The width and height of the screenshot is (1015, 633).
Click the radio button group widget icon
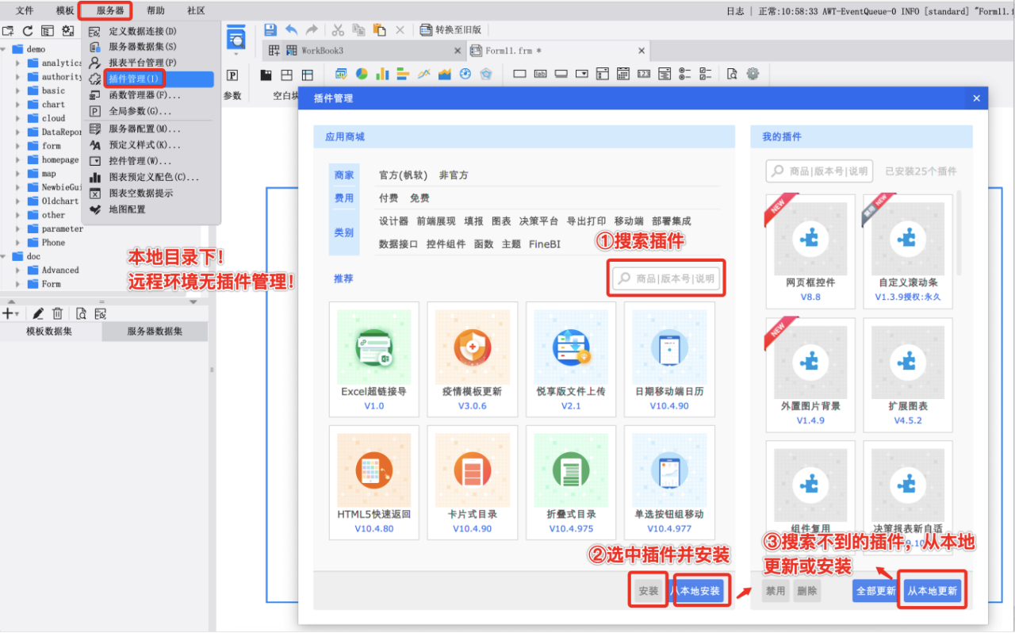point(684,74)
